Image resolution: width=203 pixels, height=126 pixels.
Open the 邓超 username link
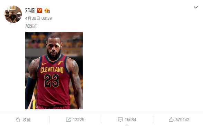point(30,10)
